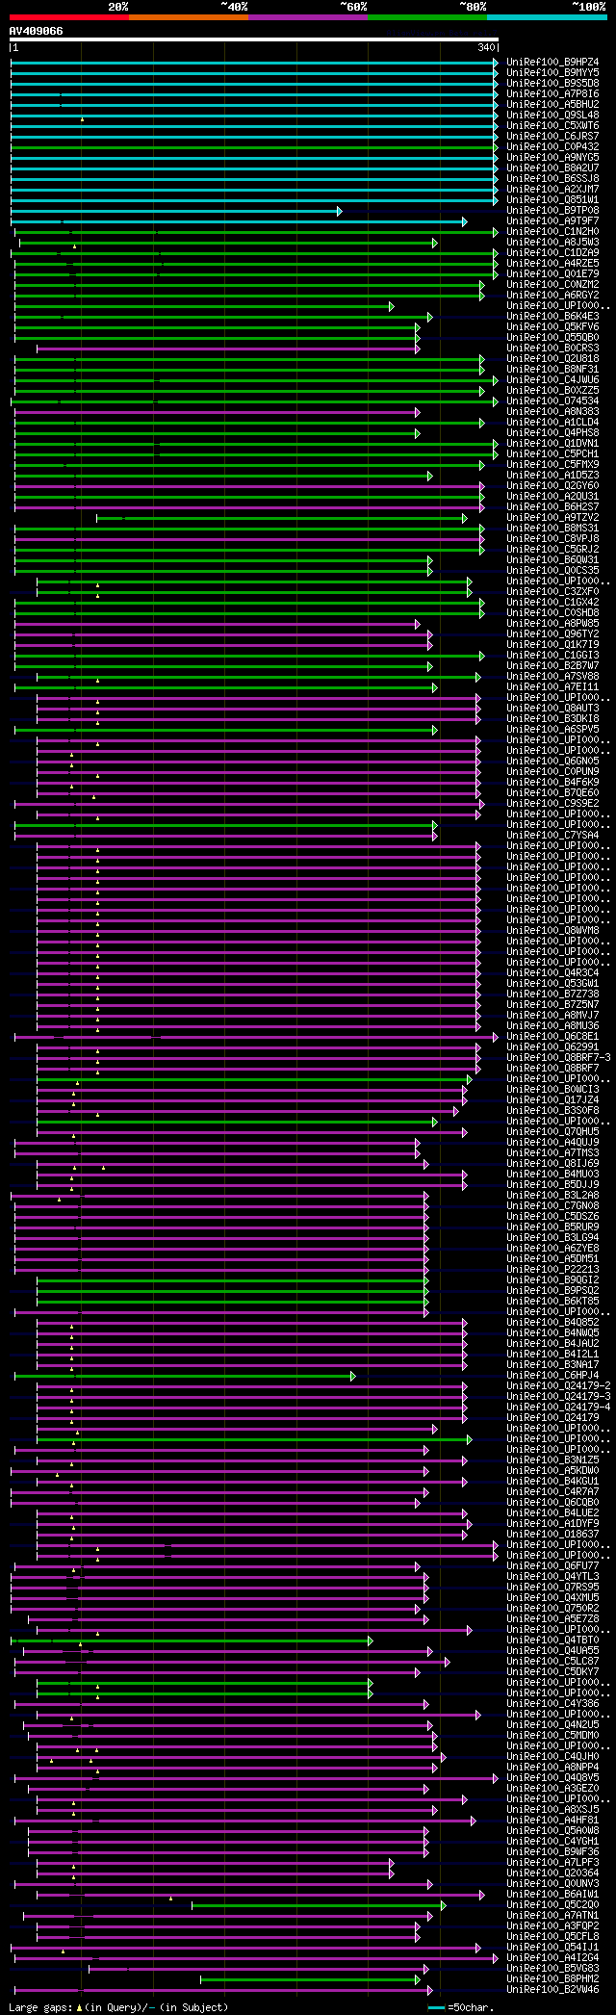This screenshot has width=616, height=2015.
Task: Select the UniRef100_A4QUJ9 label
Action: (x=552, y=1142)
